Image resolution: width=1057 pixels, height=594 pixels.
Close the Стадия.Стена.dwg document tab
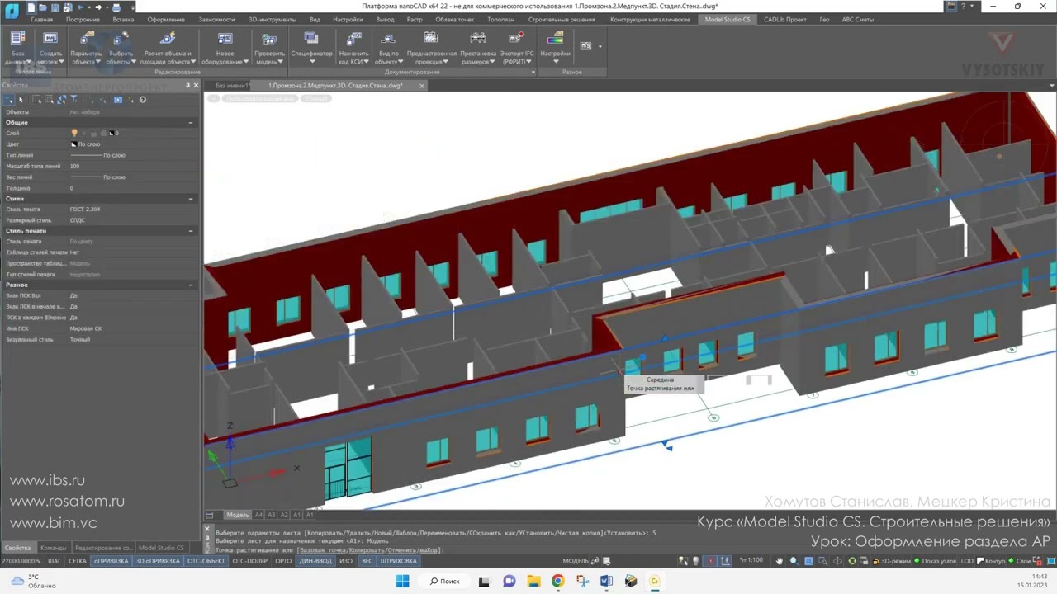[422, 86]
